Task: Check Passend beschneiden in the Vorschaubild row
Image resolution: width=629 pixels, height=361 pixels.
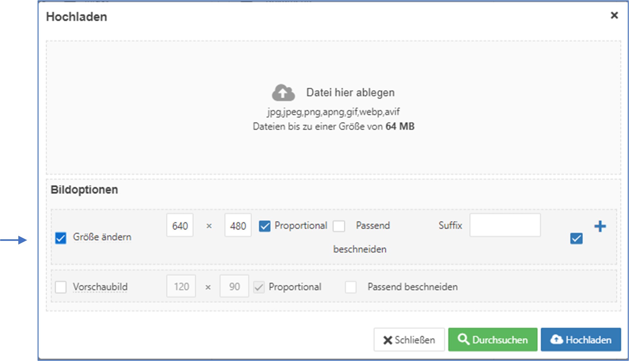Action: coord(350,287)
